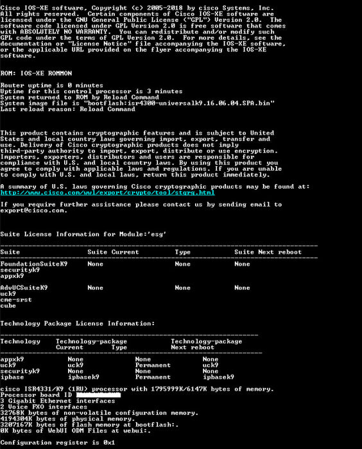Click the Last reload reason line
The height and width of the screenshot is (449, 362).
point(67,109)
